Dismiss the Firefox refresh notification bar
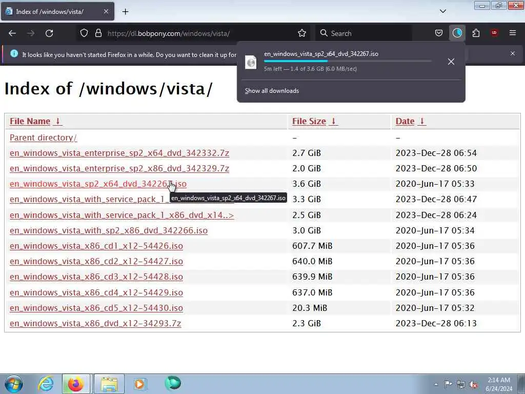 click(x=513, y=53)
